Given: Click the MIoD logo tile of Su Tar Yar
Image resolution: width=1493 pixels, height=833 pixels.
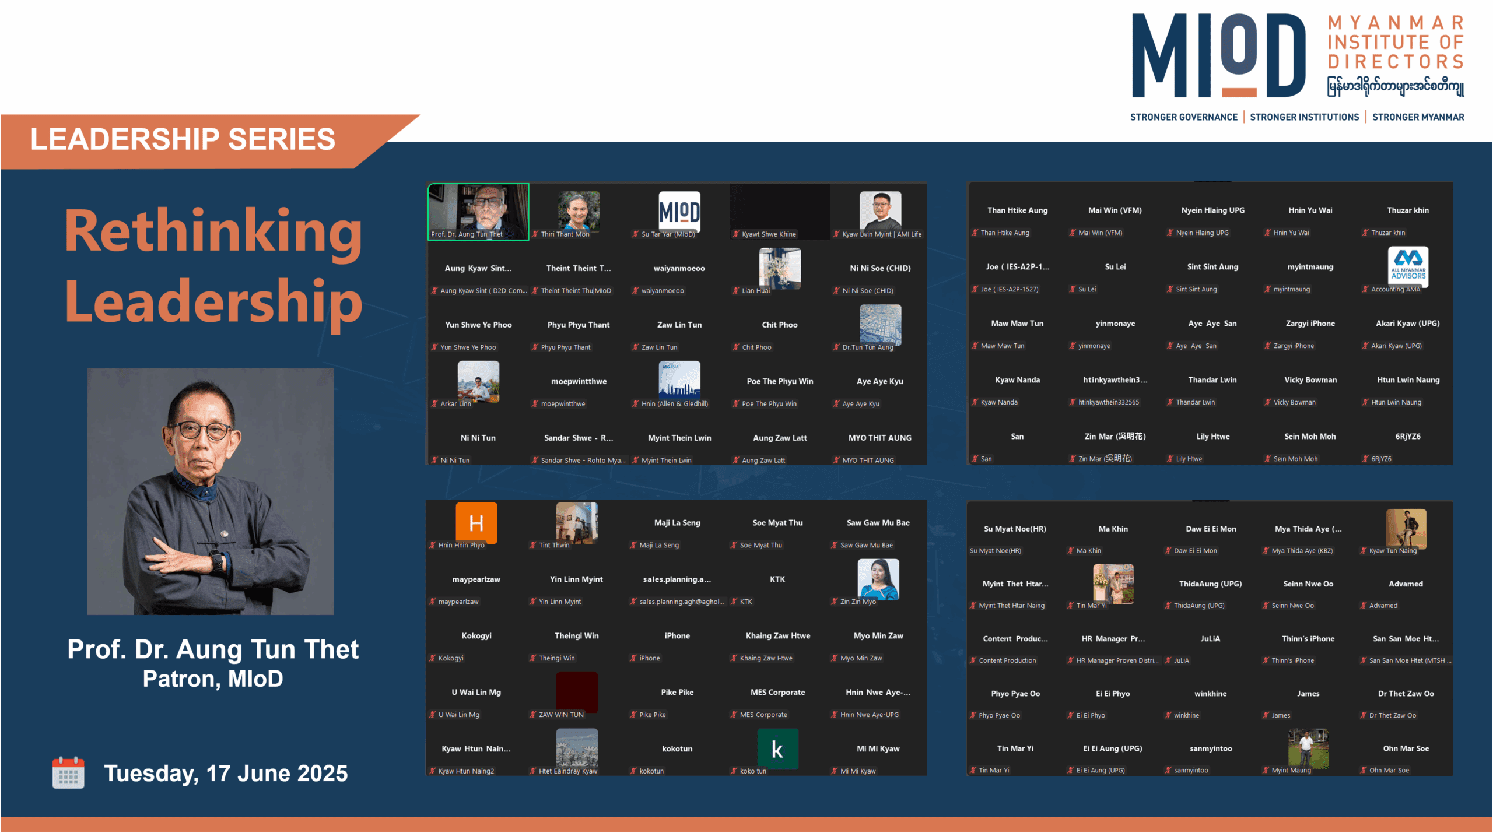Looking at the screenshot, I should point(679,211).
